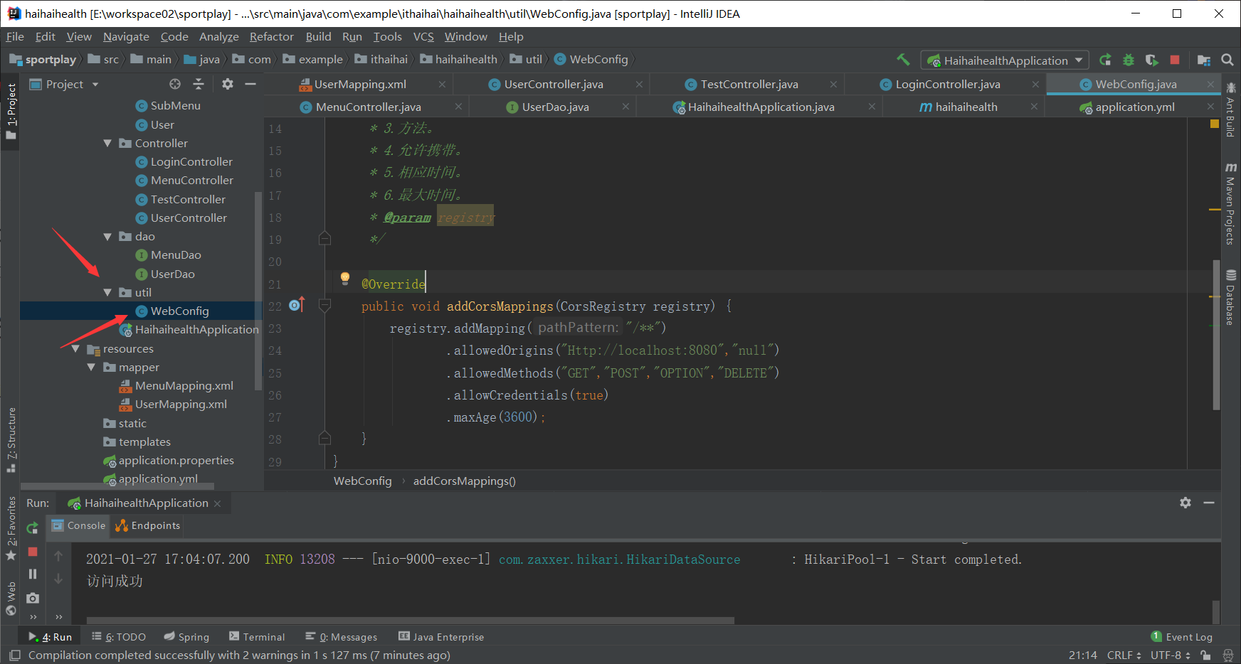Viewport: 1241px width, 664px height.
Task: Hide the Run tool window
Action: pos(1209,503)
